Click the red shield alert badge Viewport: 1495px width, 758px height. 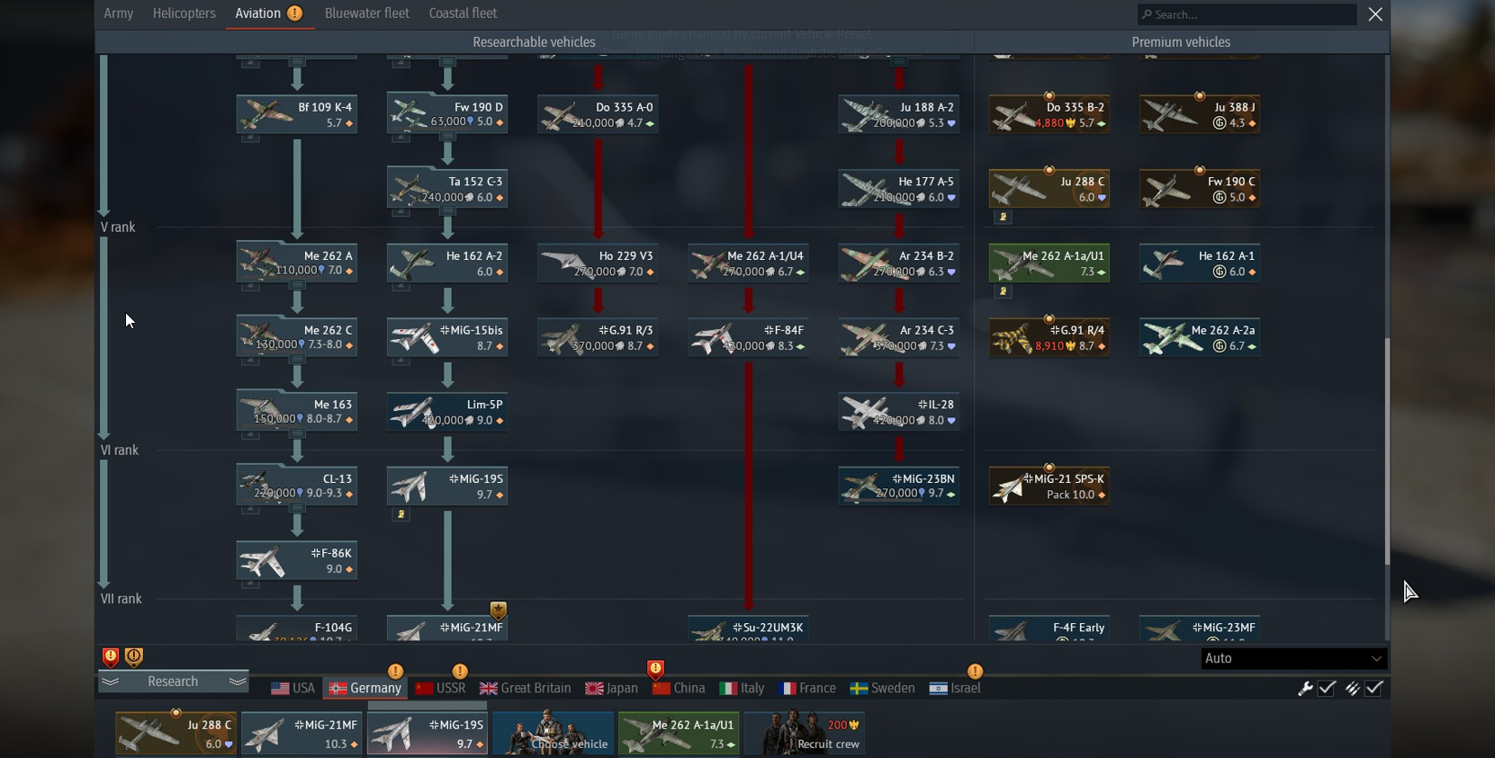click(111, 657)
